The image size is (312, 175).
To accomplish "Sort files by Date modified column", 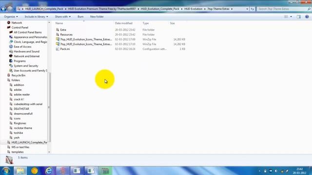I will [x=123, y=23].
